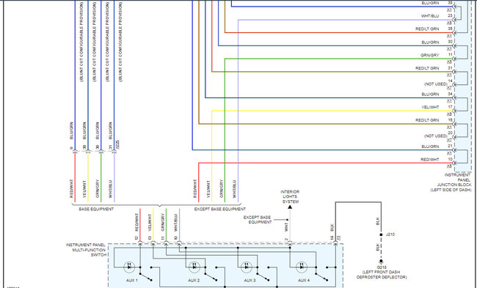Viewport: 477px width, 288px height.
Task: Click the BLU/GRN pin 34 label
Action: click(x=430, y=95)
